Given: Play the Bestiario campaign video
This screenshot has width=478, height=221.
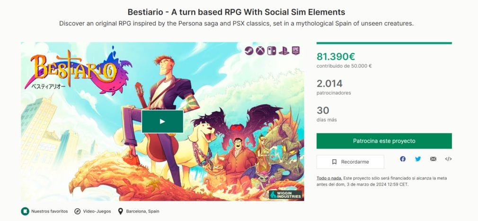Looking at the screenshot, I should click(x=162, y=121).
